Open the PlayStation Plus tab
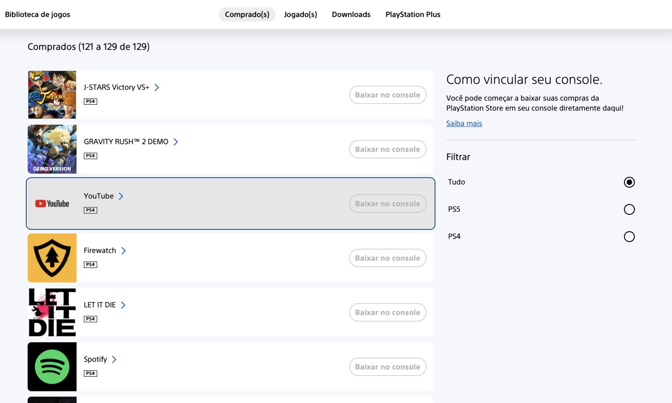Viewport: 672px width, 403px height. [x=413, y=14]
